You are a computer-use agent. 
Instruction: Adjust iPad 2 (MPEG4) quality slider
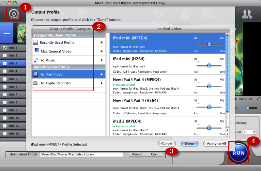(209, 128)
